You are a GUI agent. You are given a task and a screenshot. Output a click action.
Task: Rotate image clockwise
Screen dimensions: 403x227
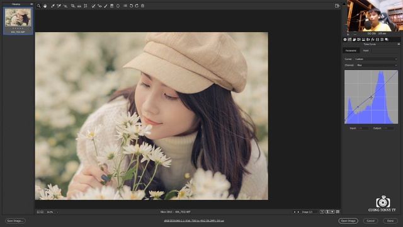[137, 6]
